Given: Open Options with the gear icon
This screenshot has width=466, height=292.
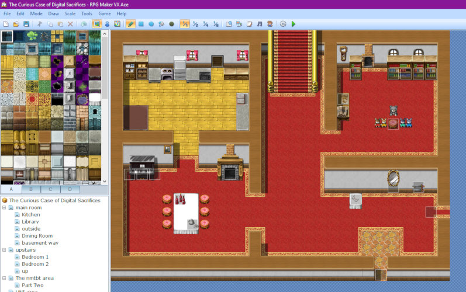Looking at the screenshot, I should [x=283, y=24].
